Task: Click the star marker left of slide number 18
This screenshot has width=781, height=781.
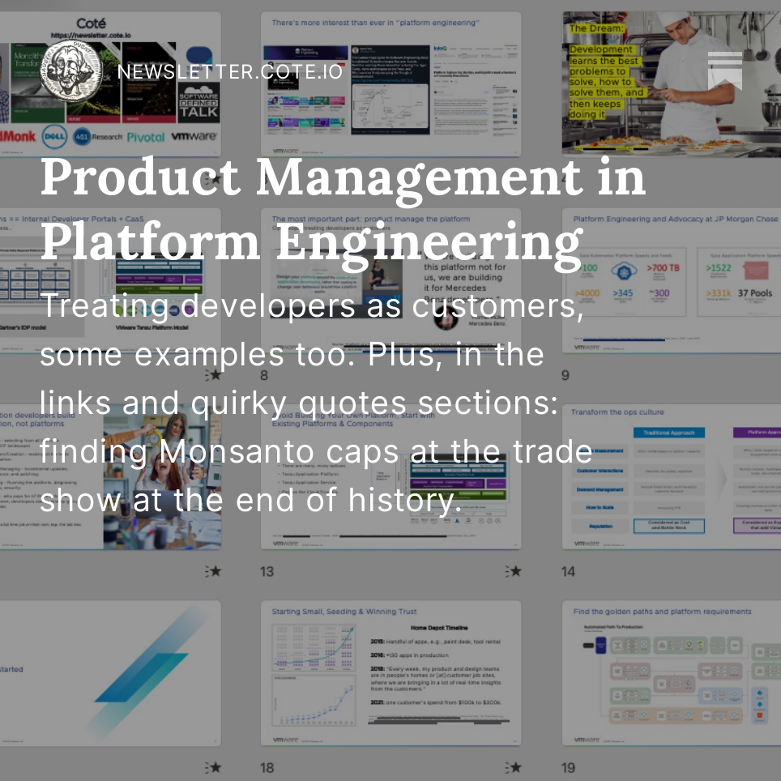Action: pos(213,767)
